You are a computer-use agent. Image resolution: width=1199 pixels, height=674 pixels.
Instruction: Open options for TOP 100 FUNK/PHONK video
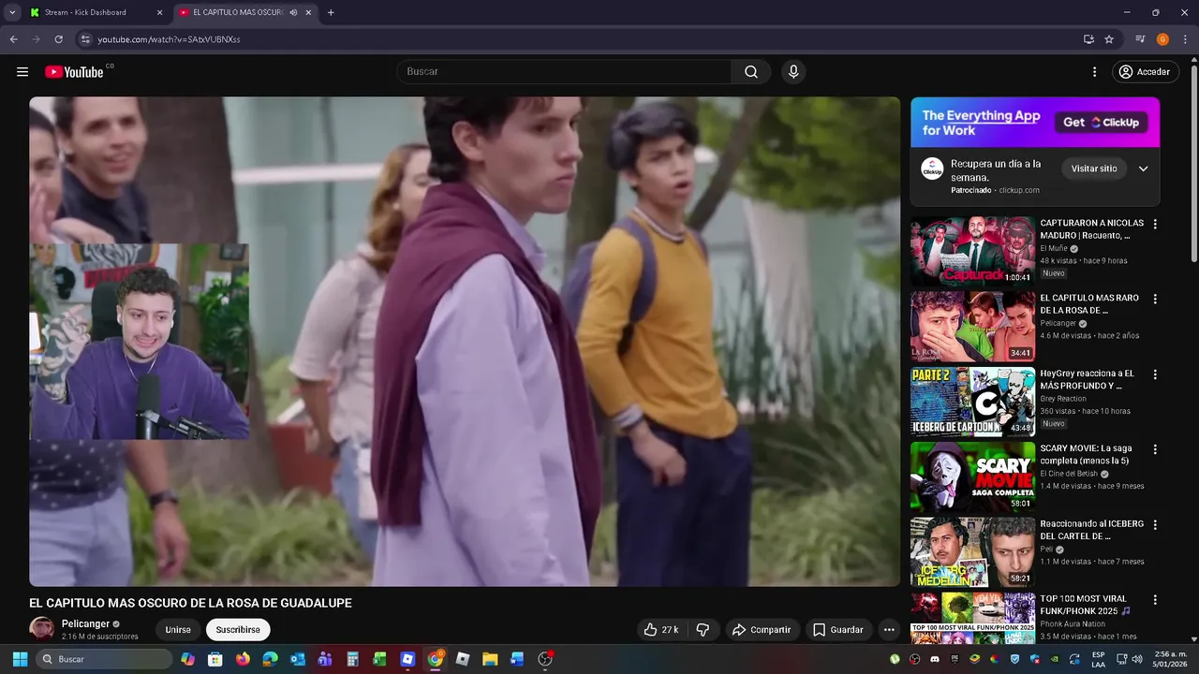click(1155, 600)
